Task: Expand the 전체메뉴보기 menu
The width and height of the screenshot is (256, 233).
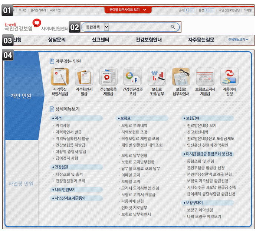Action: point(238,39)
